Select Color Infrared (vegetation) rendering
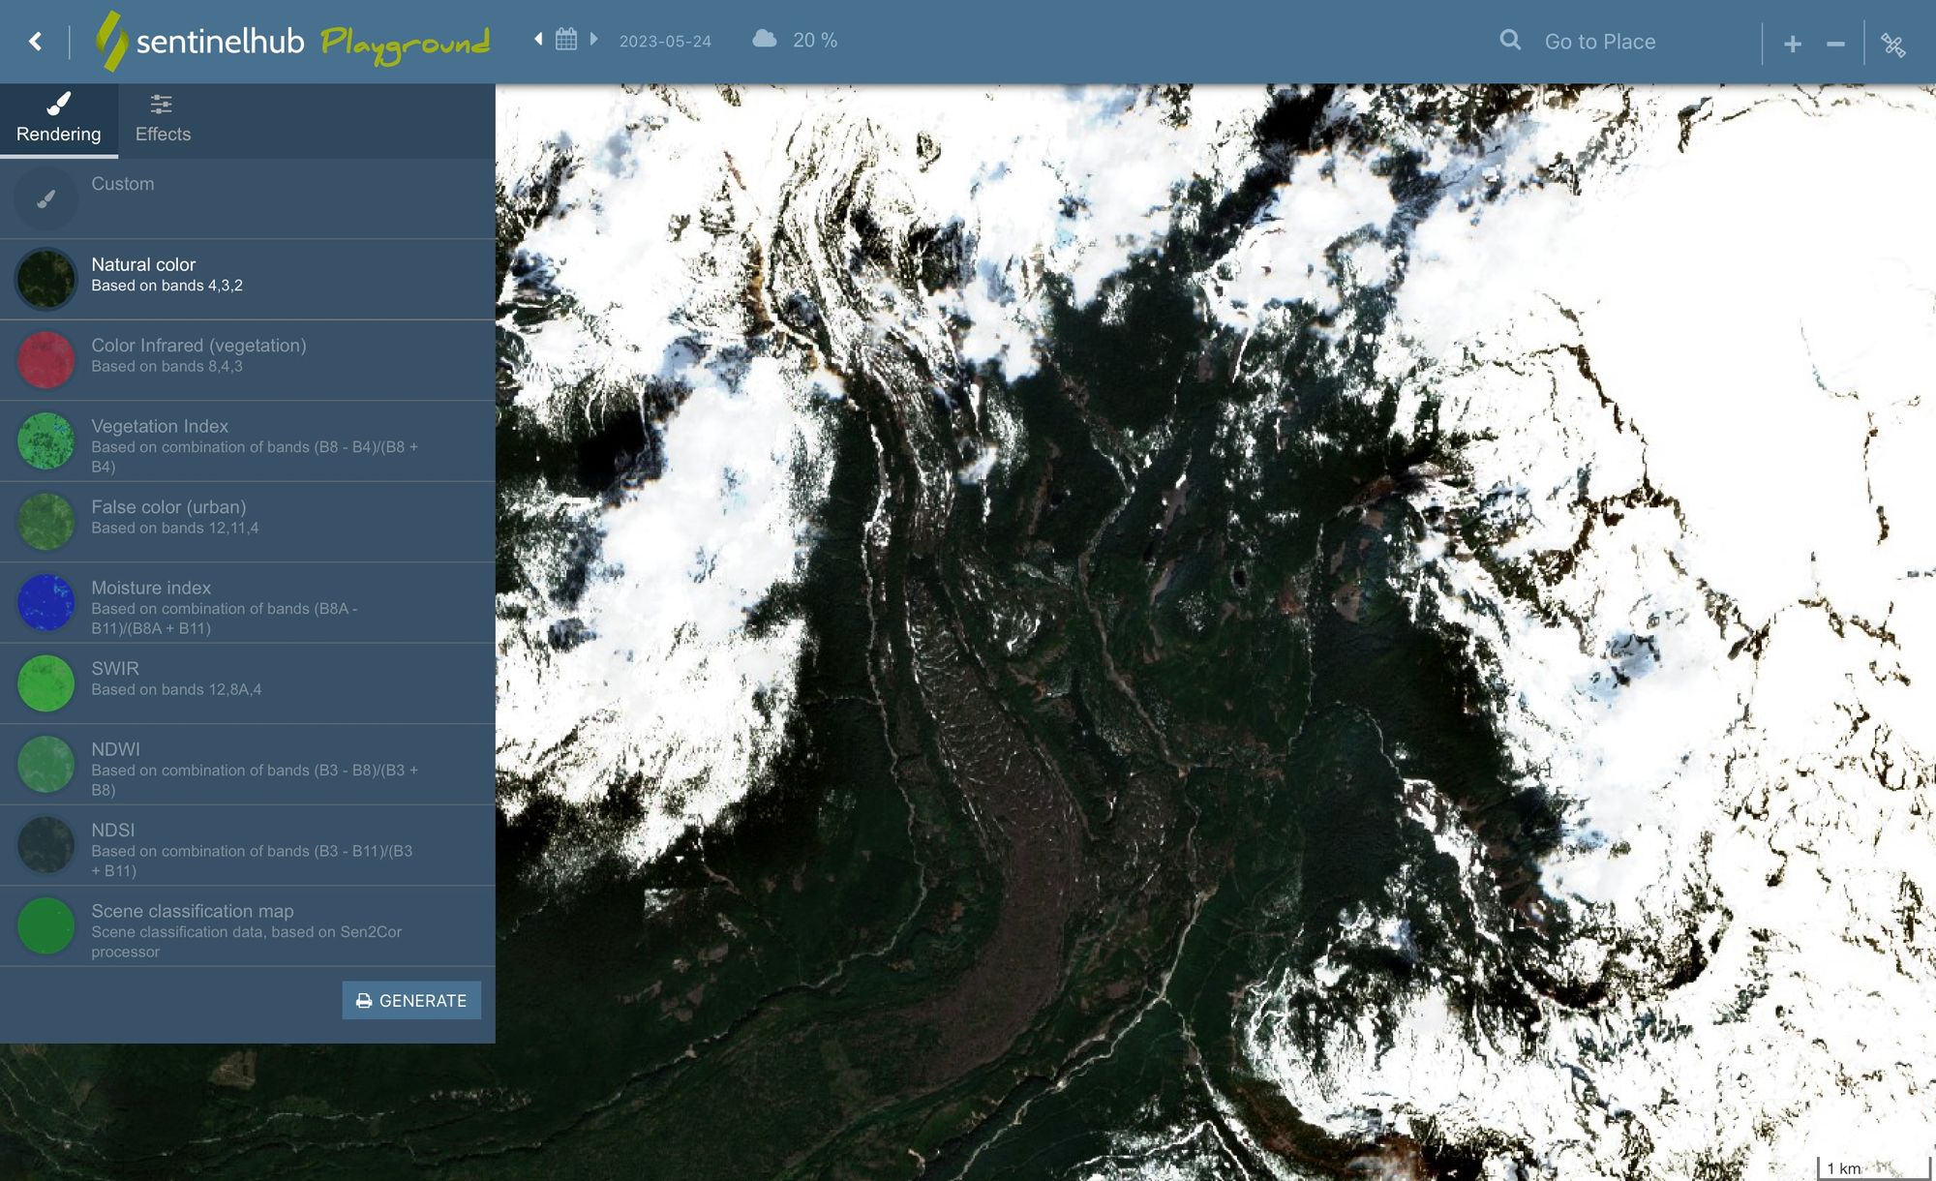Image resolution: width=1936 pixels, height=1181 pixels. pyautogui.click(x=198, y=355)
